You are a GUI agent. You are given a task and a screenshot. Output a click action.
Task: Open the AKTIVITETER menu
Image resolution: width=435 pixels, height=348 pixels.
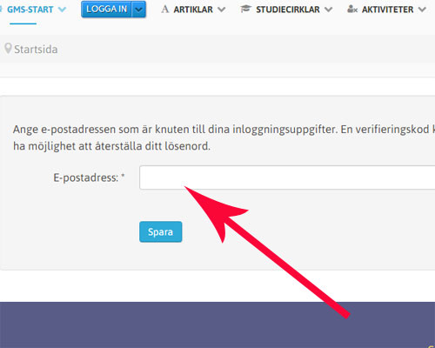tap(388, 10)
